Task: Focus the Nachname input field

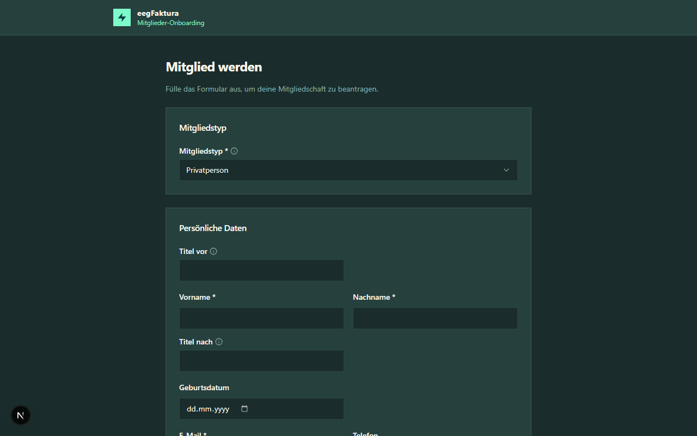Action: click(x=435, y=318)
